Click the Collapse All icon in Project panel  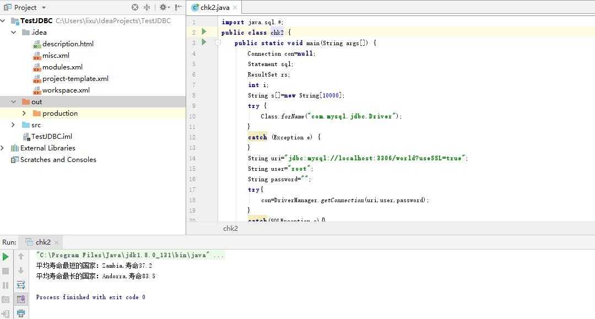pyautogui.click(x=147, y=7)
